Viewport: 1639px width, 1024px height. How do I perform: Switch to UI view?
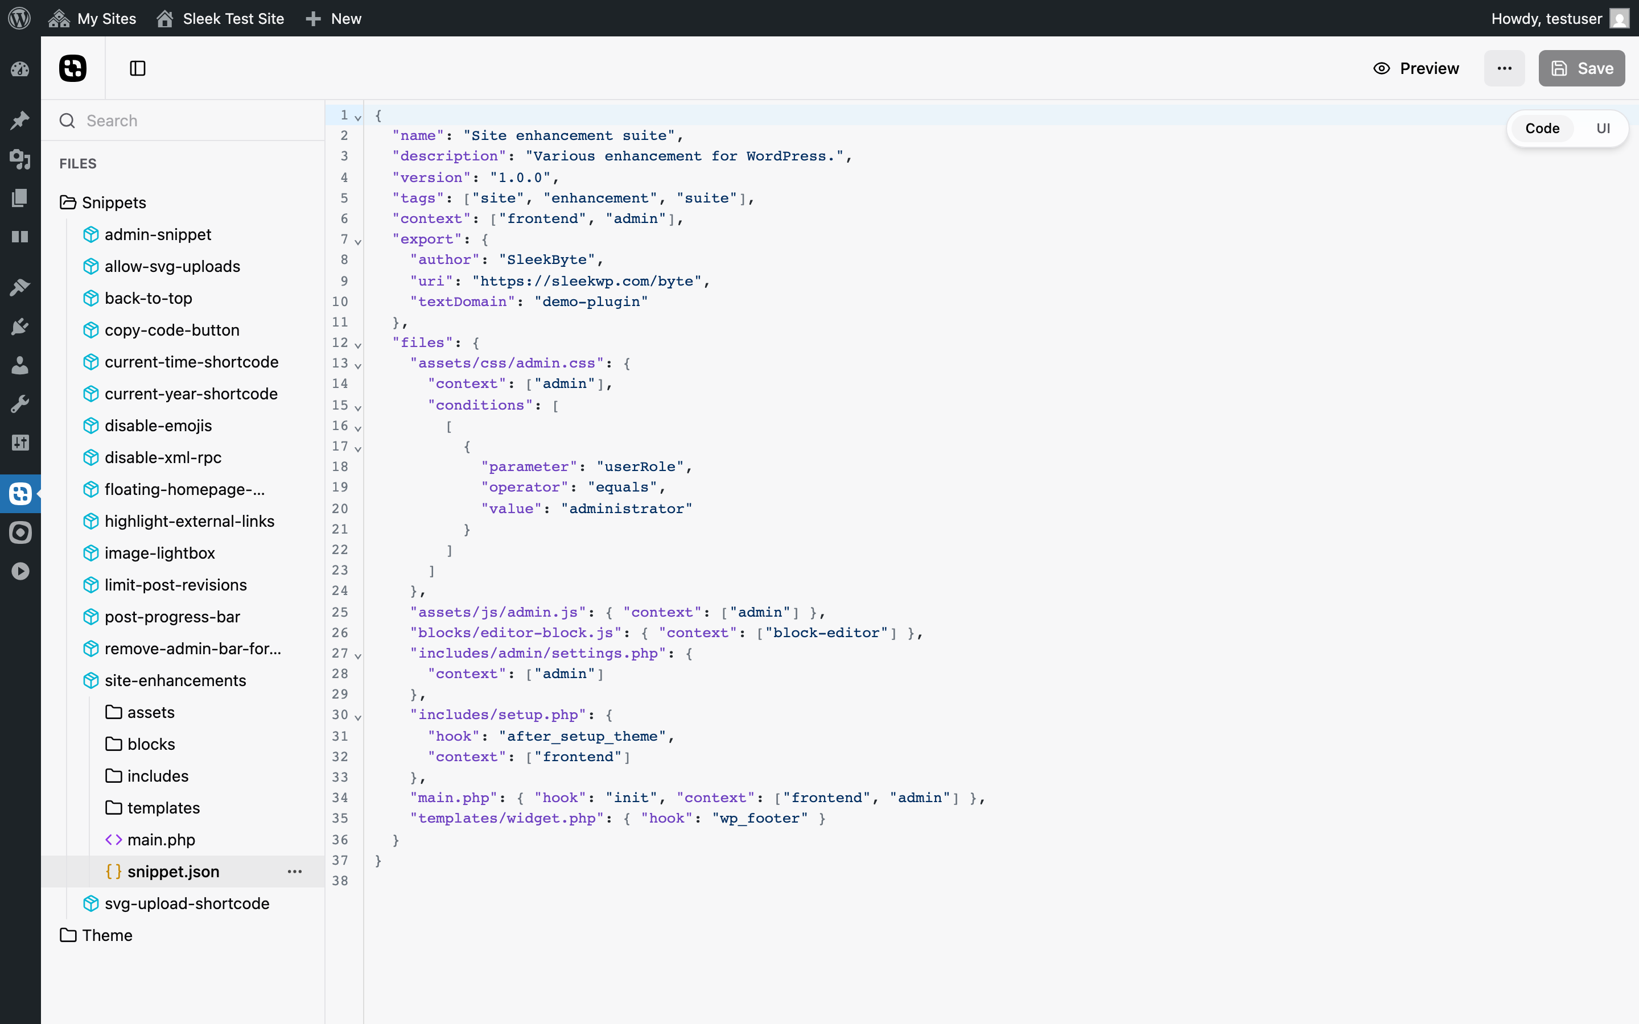[1603, 128]
